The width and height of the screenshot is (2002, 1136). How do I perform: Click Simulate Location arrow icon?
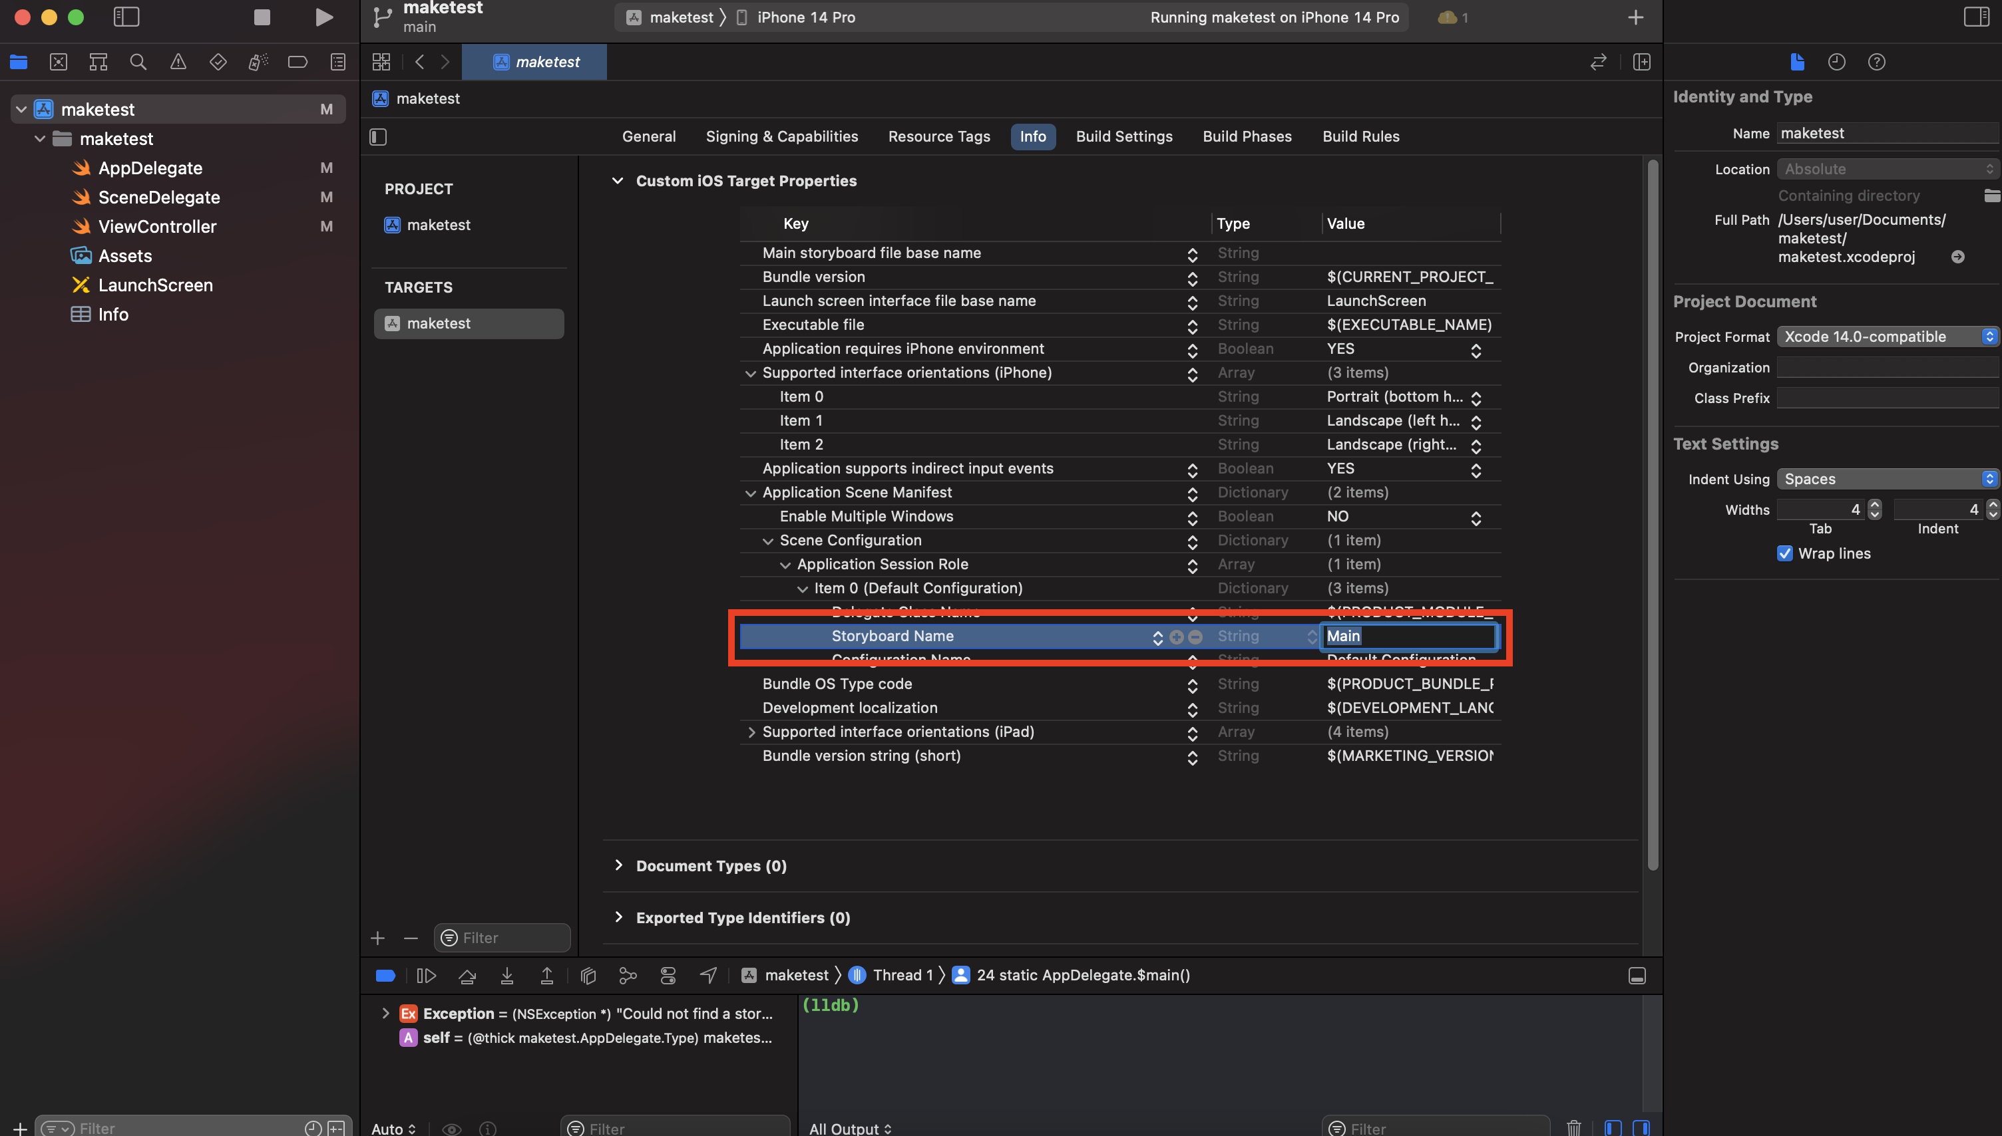pos(708,975)
